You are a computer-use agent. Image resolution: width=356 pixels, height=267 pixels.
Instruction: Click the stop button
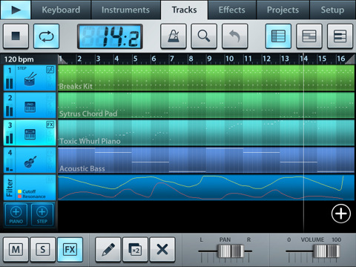tap(16, 36)
